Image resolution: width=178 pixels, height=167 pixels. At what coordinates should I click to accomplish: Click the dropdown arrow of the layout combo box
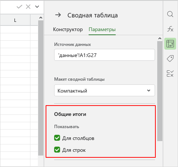(x=149, y=90)
